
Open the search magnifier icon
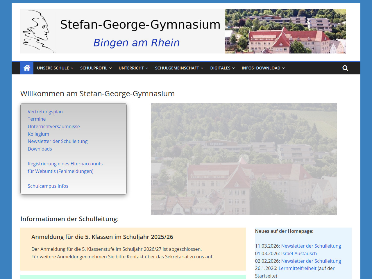pos(345,68)
